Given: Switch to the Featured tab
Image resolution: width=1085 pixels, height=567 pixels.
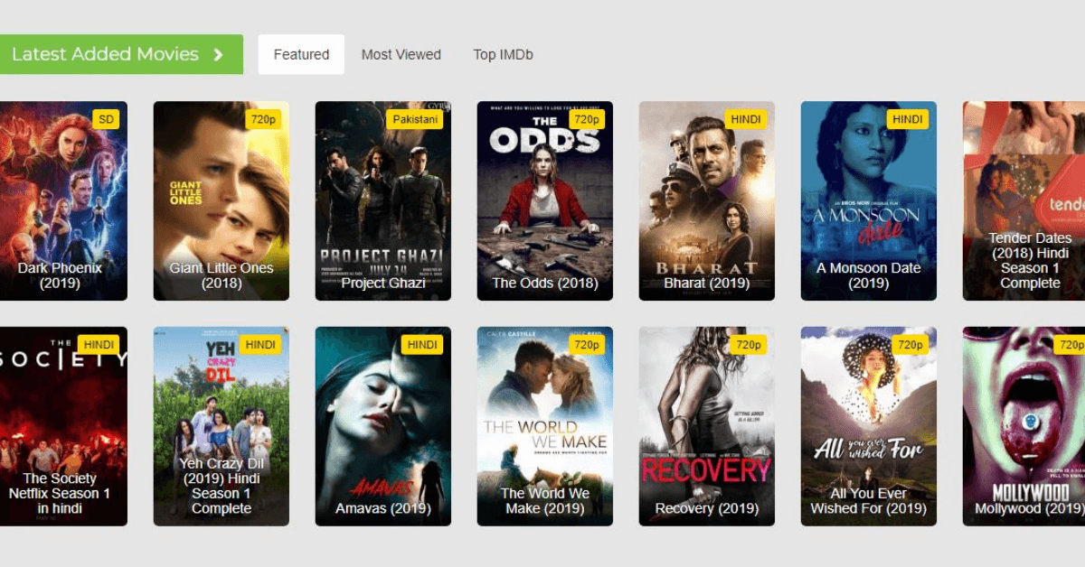Looking at the screenshot, I should (x=301, y=54).
